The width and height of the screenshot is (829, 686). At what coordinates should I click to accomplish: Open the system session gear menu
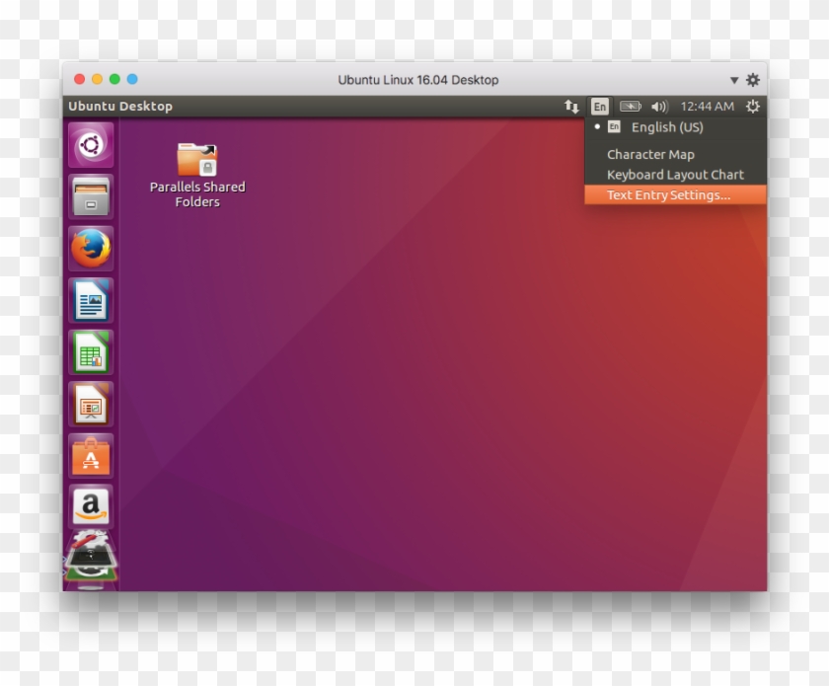753,107
